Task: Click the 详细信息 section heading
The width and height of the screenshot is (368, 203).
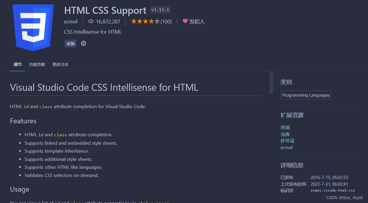Action: coord(292,165)
